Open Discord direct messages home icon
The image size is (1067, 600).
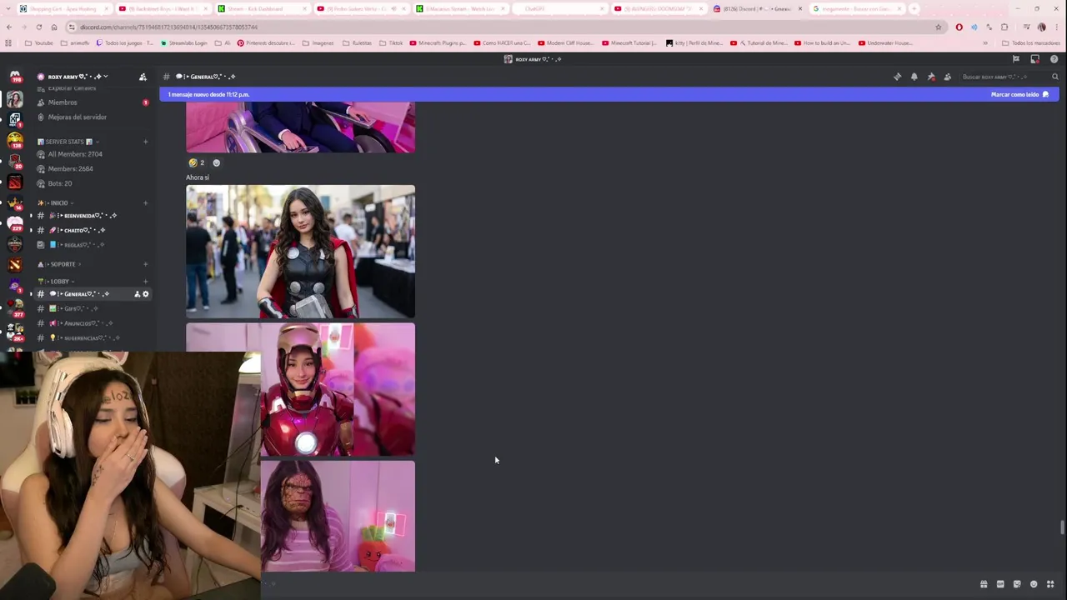(x=15, y=77)
